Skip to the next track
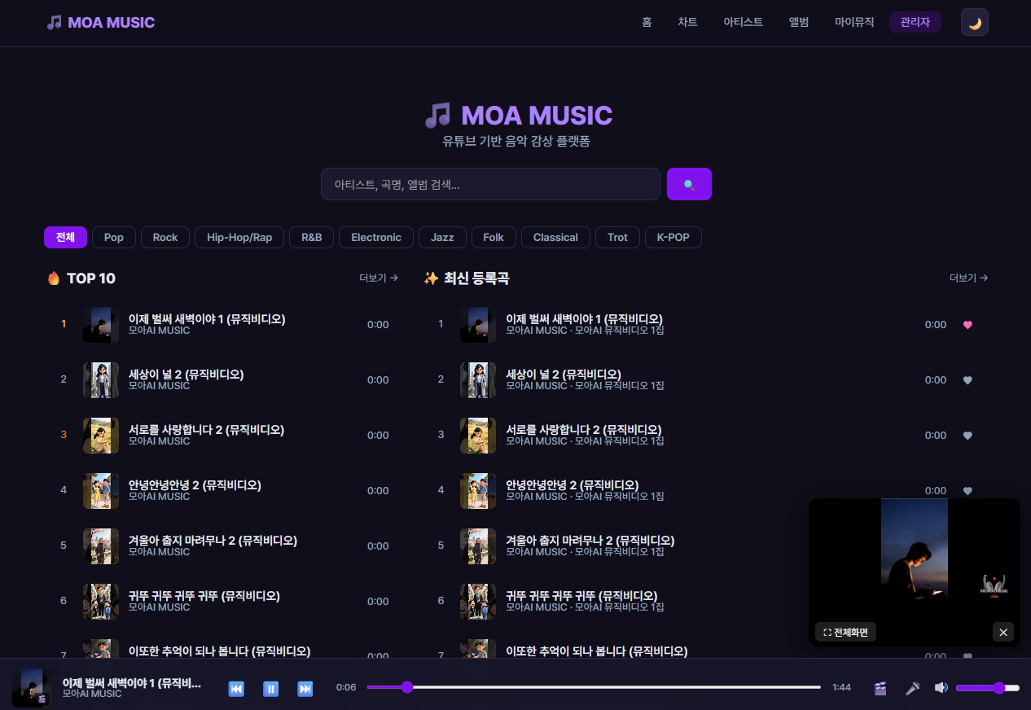Screen dimensions: 1031x710 coord(305,689)
